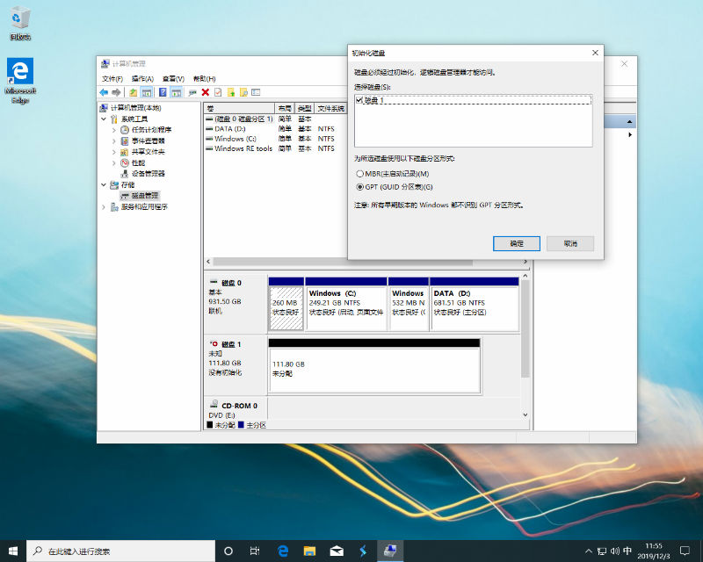Screen dimensions: 703x562
Task: Sort by the 文件系统 column header
Action: coord(331,108)
